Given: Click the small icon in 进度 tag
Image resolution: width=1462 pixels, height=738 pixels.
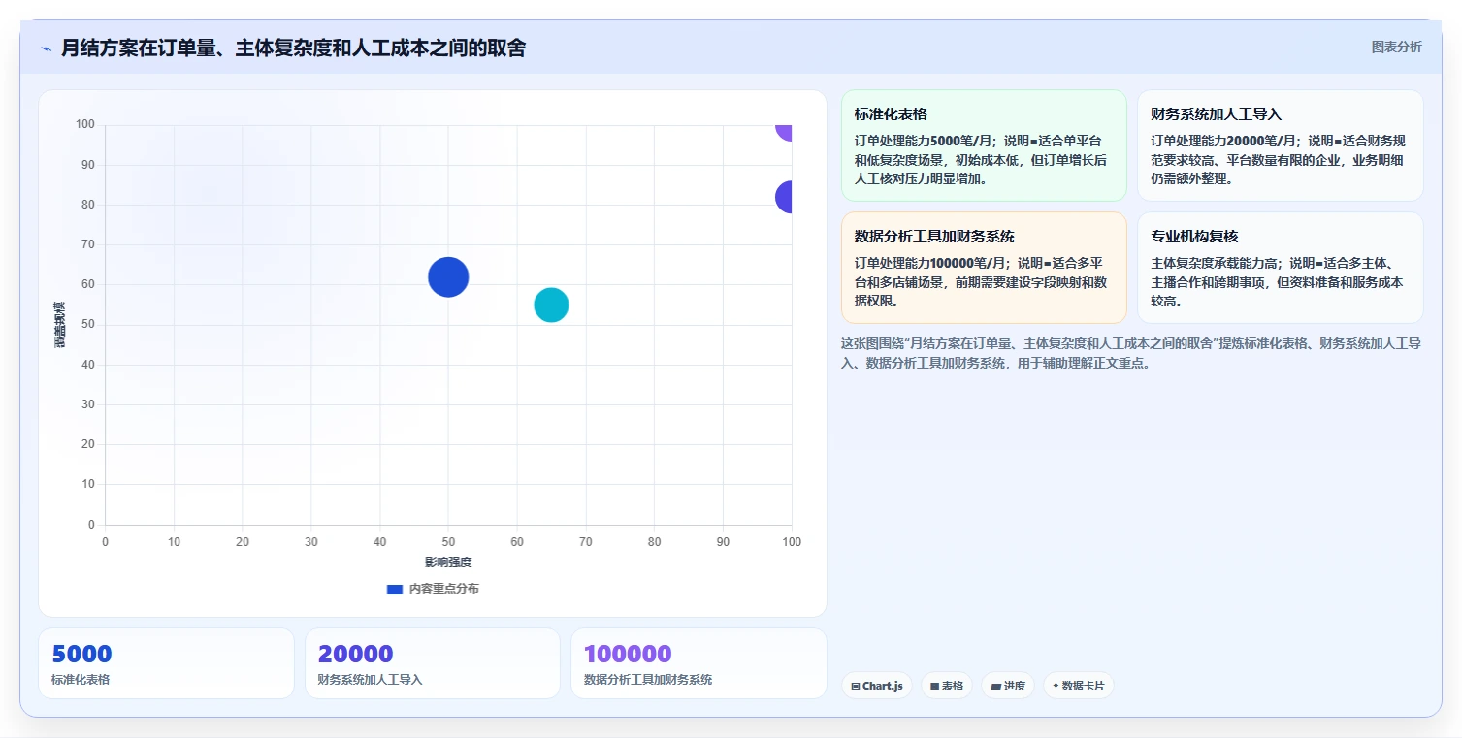Looking at the screenshot, I should [995, 686].
